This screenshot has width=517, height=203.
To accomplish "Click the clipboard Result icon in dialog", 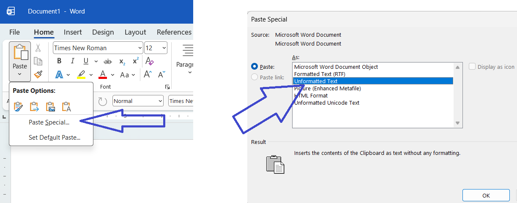I will coord(275,164).
